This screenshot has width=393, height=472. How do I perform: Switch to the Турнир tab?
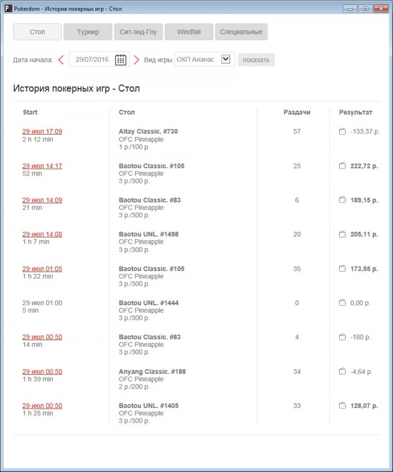tap(88, 32)
